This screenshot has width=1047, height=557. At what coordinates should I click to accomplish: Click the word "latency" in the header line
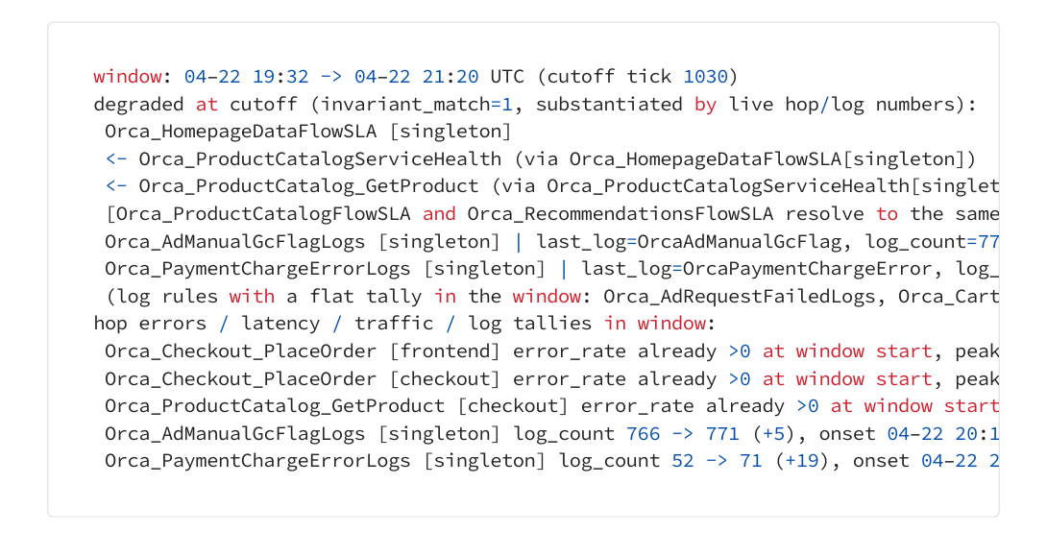pos(280,324)
